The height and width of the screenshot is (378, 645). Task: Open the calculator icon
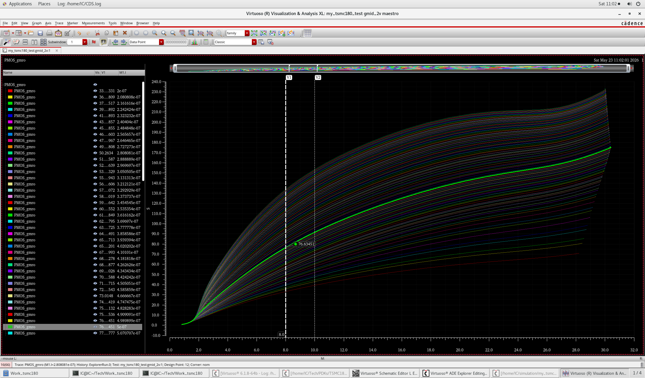click(206, 42)
